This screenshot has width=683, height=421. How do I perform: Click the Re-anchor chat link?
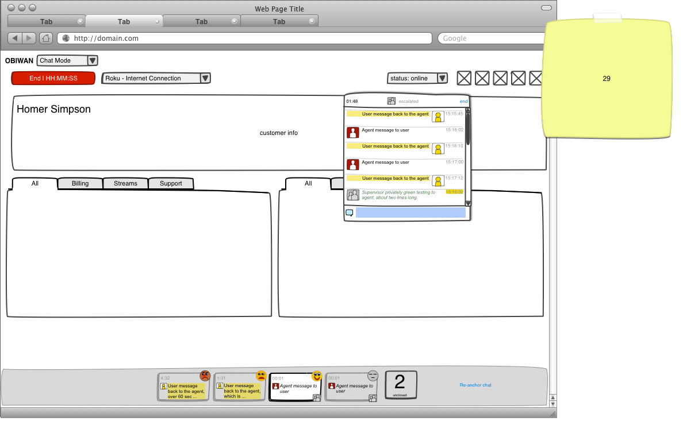[475, 385]
